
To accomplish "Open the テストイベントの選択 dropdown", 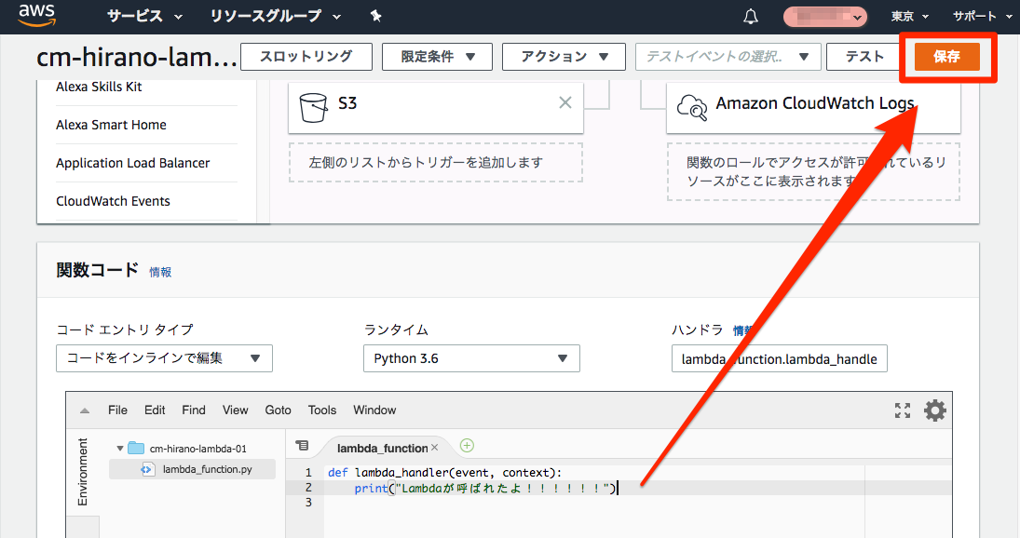I will point(728,57).
